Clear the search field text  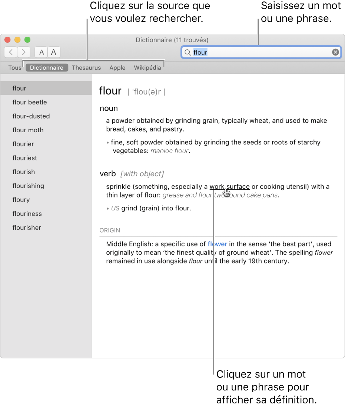click(x=335, y=52)
